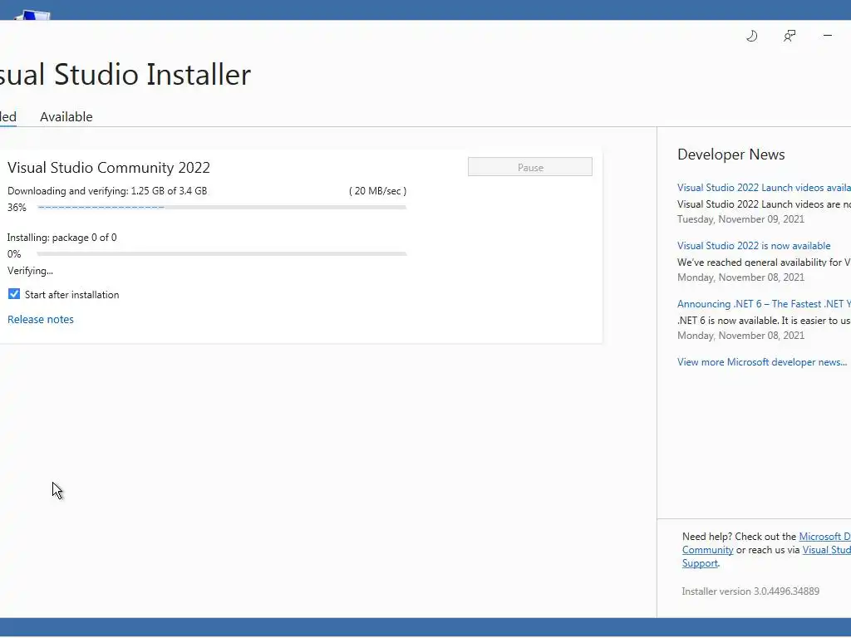
Task: Open Visual Studio 2022 is now available article
Action: point(754,246)
